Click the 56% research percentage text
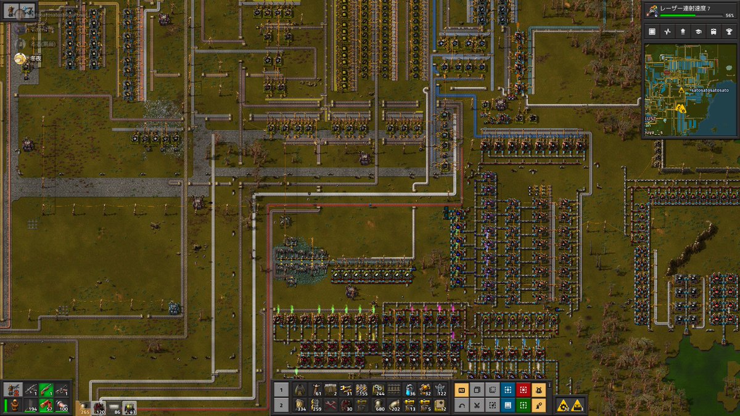Viewport: 740px width, 416px height. point(730,15)
